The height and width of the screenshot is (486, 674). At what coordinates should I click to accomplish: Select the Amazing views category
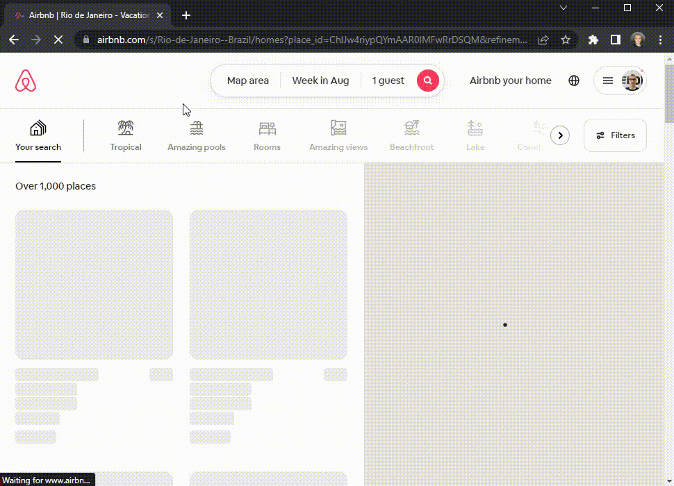338,135
